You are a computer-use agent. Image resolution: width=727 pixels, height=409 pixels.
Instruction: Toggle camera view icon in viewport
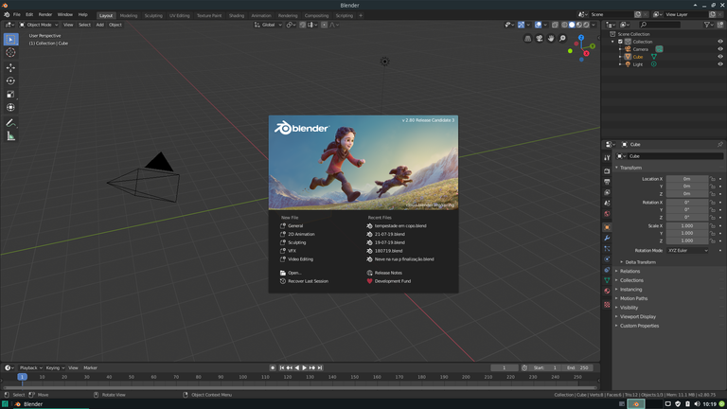point(540,39)
